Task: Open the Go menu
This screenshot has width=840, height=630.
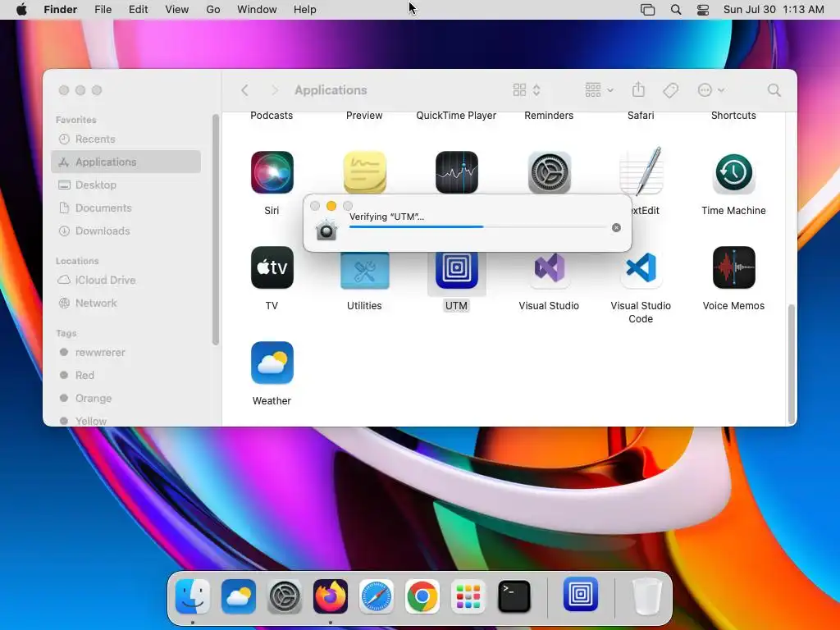Action: (x=213, y=10)
